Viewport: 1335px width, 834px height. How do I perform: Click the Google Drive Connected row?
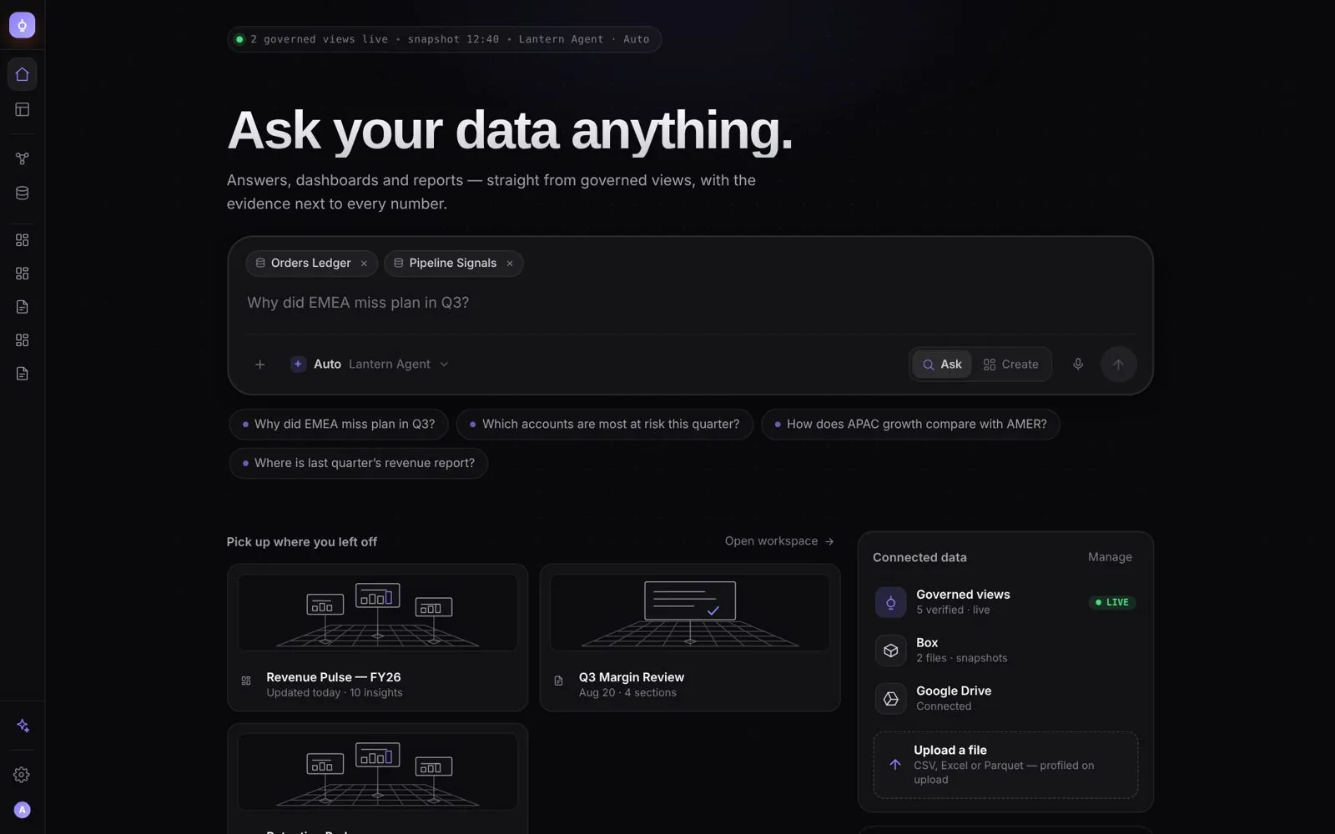click(1005, 699)
